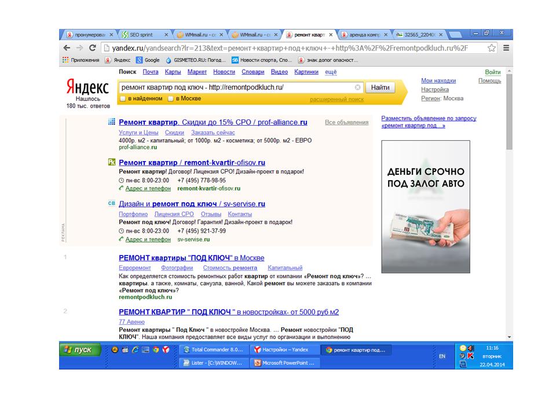556x417 pixels.
Task: Expand the ещё services dropdown
Action: click(331, 72)
